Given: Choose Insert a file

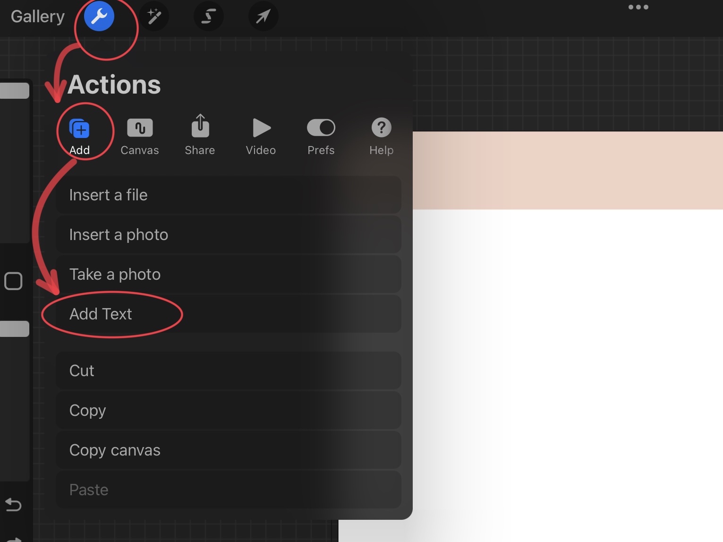Looking at the screenshot, I should tap(228, 195).
